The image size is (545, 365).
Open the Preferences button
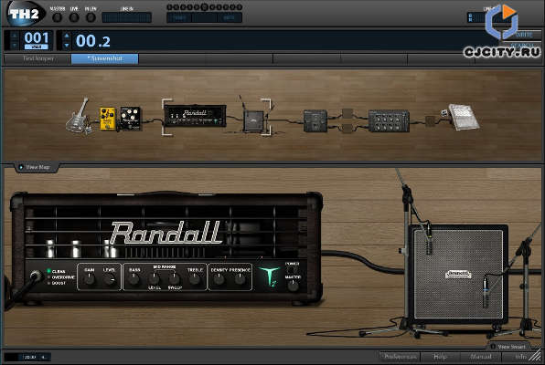tap(400, 356)
